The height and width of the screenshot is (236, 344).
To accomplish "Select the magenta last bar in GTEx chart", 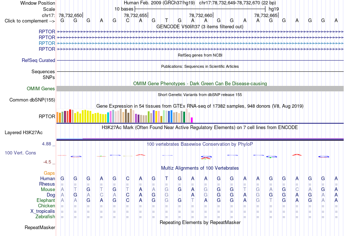I will (192, 120).
